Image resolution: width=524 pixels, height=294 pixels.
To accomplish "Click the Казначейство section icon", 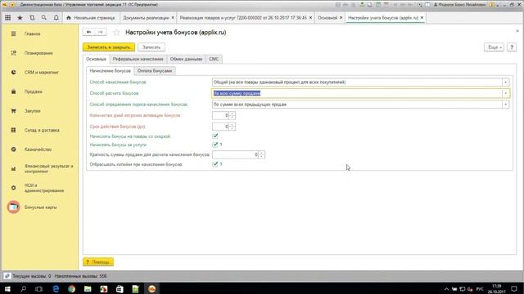I will click(13, 149).
